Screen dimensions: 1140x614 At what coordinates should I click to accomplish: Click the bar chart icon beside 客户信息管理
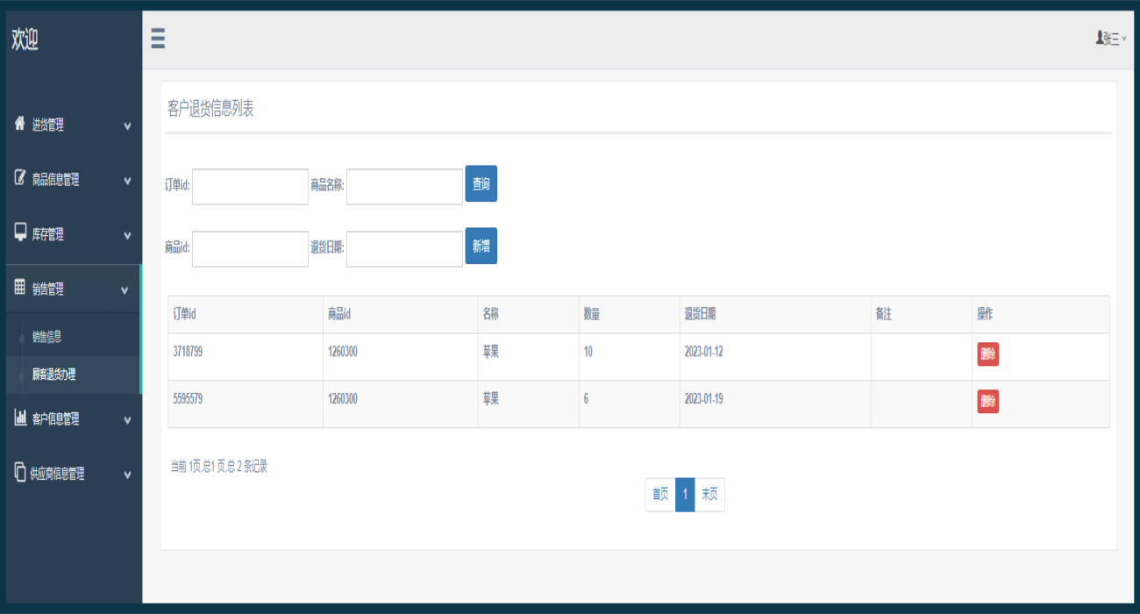(20, 418)
